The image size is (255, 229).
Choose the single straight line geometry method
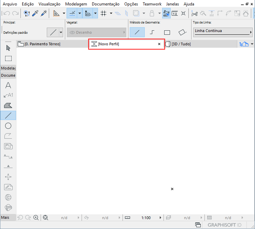pos(137,32)
